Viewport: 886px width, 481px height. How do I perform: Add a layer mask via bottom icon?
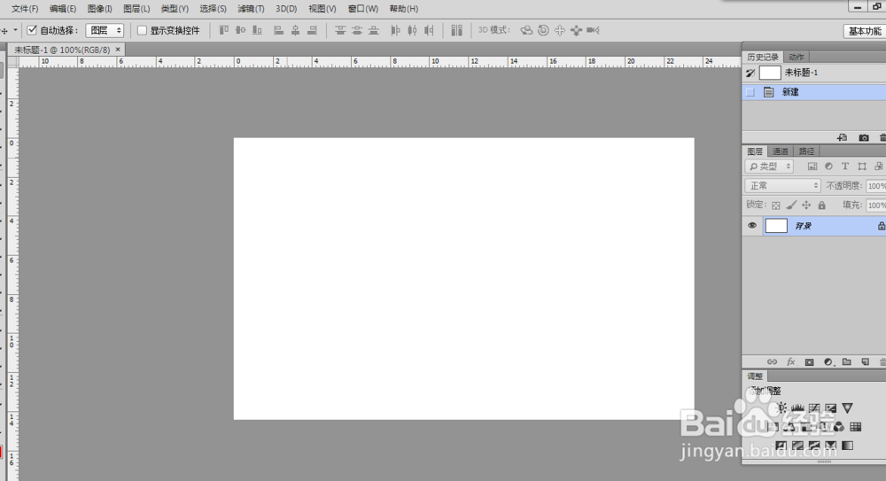(x=809, y=361)
